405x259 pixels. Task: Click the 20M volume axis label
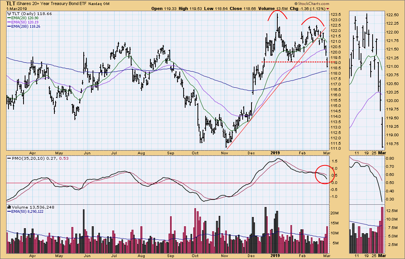(x=335, y=213)
